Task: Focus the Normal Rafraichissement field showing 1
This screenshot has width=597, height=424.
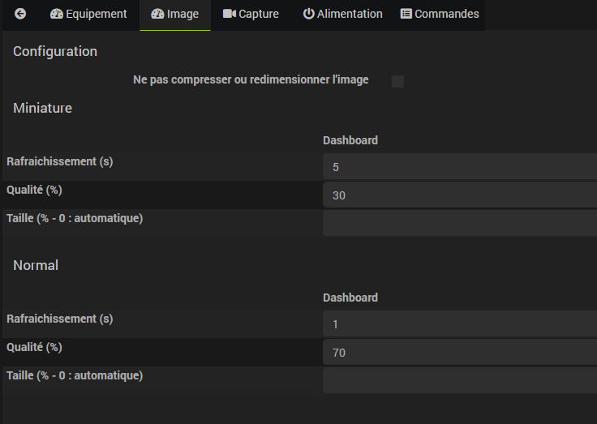Action: point(459,324)
